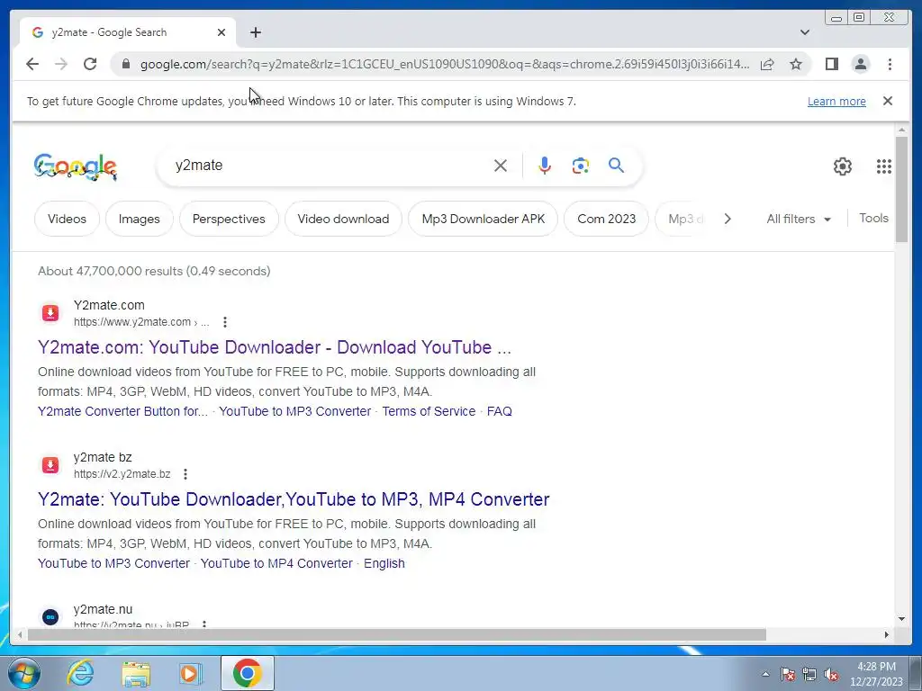922x691 pixels.
Task: Open Y2mate.com YouTube Downloader result
Action: pos(275,347)
